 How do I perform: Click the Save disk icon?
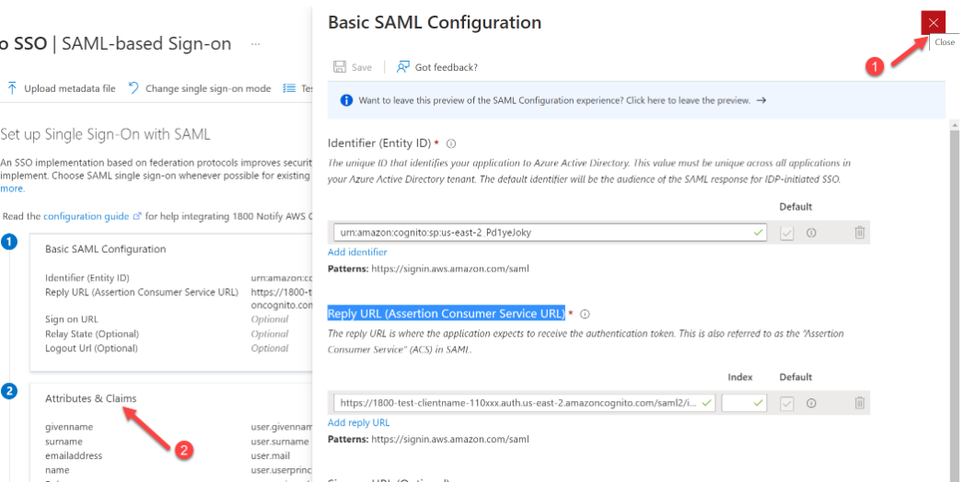(340, 67)
